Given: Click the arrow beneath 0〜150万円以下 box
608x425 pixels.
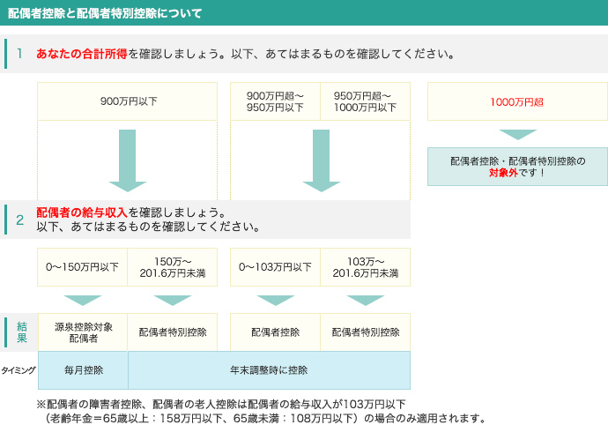Looking at the screenshot, I should (83, 300).
